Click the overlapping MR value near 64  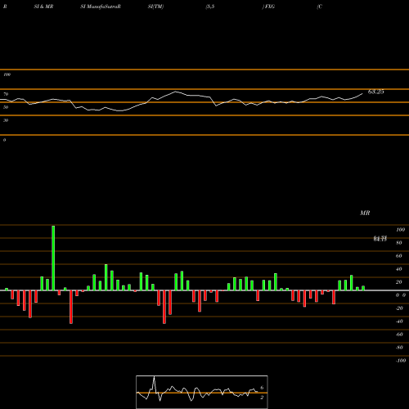(x=380, y=239)
